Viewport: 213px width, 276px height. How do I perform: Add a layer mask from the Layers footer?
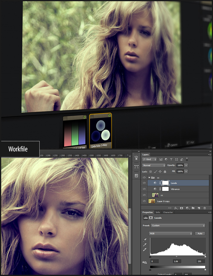click(x=181, y=208)
